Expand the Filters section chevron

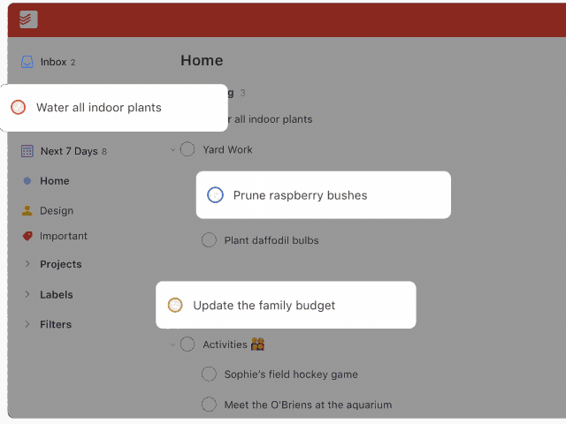tap(27, 324)
